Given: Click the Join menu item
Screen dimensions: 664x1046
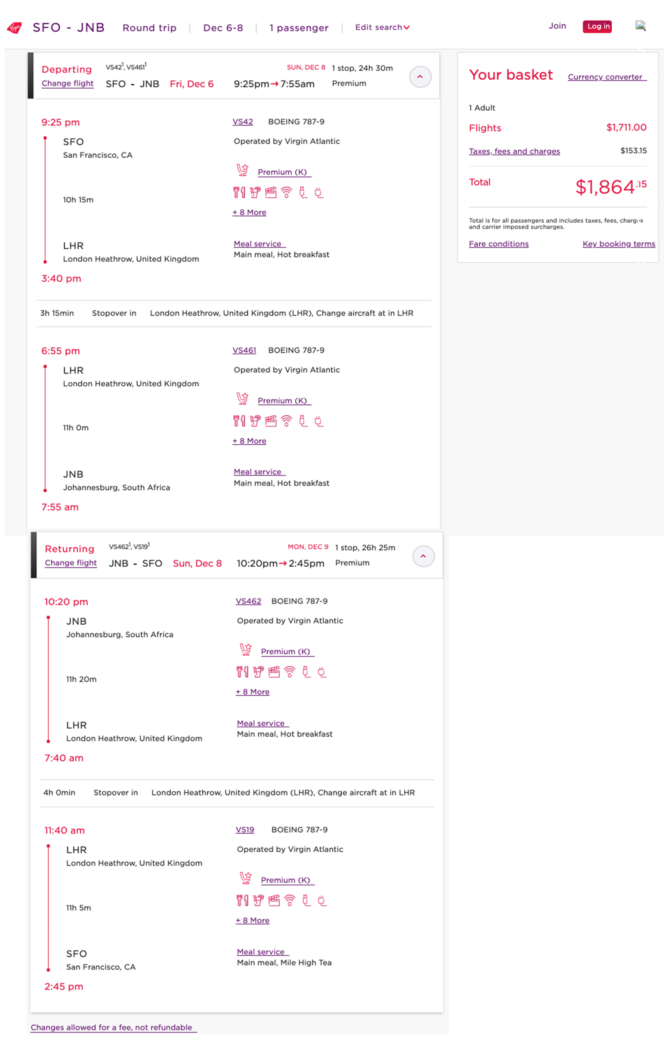Looking at the screenshot, I should 557,26.
